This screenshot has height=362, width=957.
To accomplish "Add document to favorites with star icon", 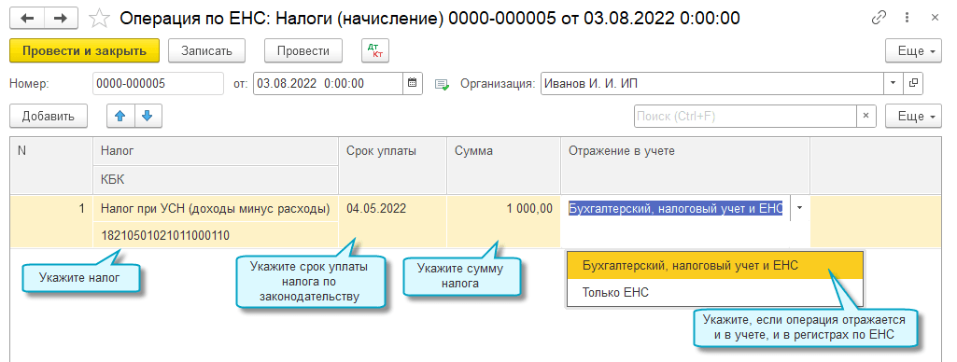I will [100, 19].
